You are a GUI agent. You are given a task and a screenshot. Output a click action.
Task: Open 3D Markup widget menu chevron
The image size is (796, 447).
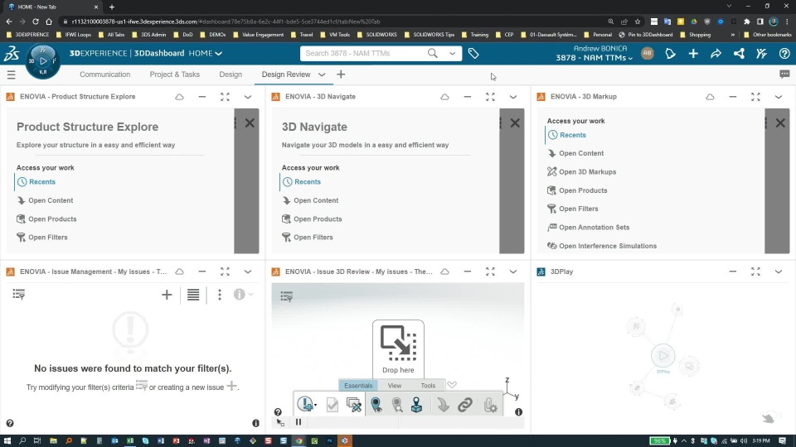pos(779,97)
